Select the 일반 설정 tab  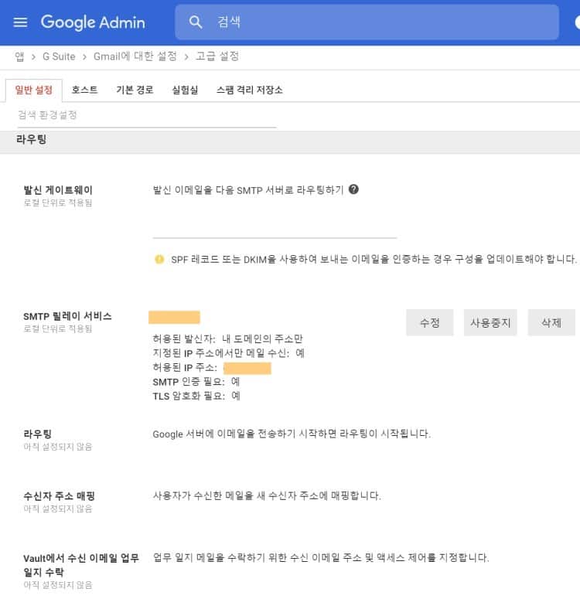pos(34,90)
